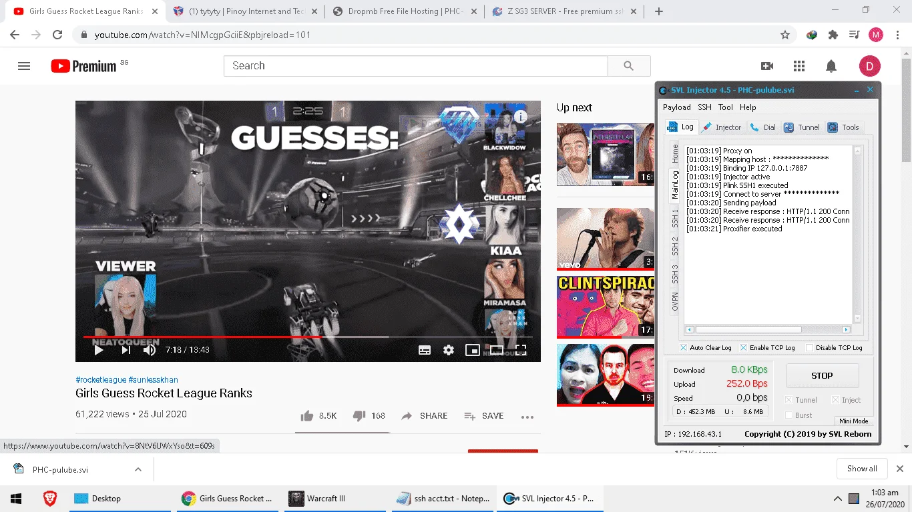
Task: Toggle theater mode
Action: click(x=497, y=350)
